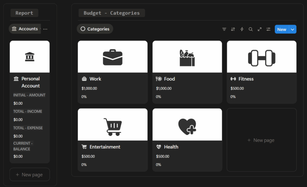The width and height of the screenshot is (307, 187).
Task: Open the automations lightning bolt icon
Action: (x=242, y=29)
